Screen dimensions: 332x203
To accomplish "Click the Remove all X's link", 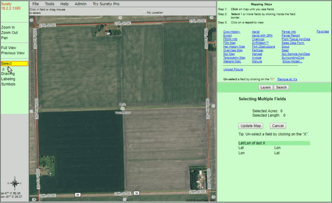I will pos(287,79).
